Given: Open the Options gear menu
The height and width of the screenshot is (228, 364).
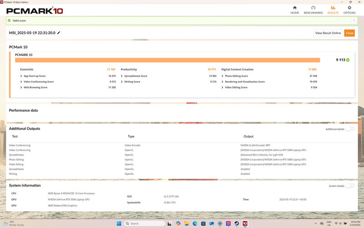Looking at the screenshot, I should click(x=349, y=10).
